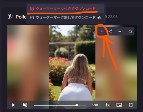The height and width of the screenshot is (112, 143).
Task: Favorite the video with star icon
Action: click(x=130, y=31)
